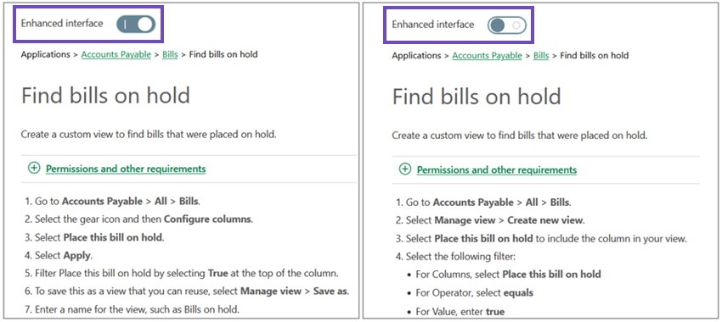The width and height of the screenshot is (722, 322).
Task: Select 'Applications' breadcrumb text in left panel
Action: (46, 55)
